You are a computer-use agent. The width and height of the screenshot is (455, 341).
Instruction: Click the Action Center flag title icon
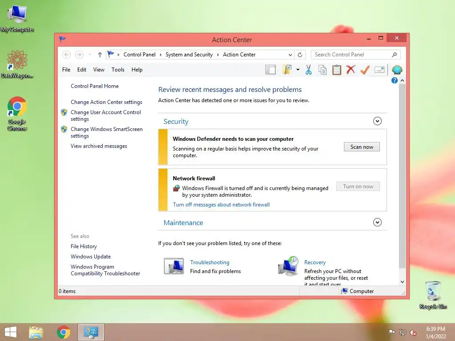62,39
